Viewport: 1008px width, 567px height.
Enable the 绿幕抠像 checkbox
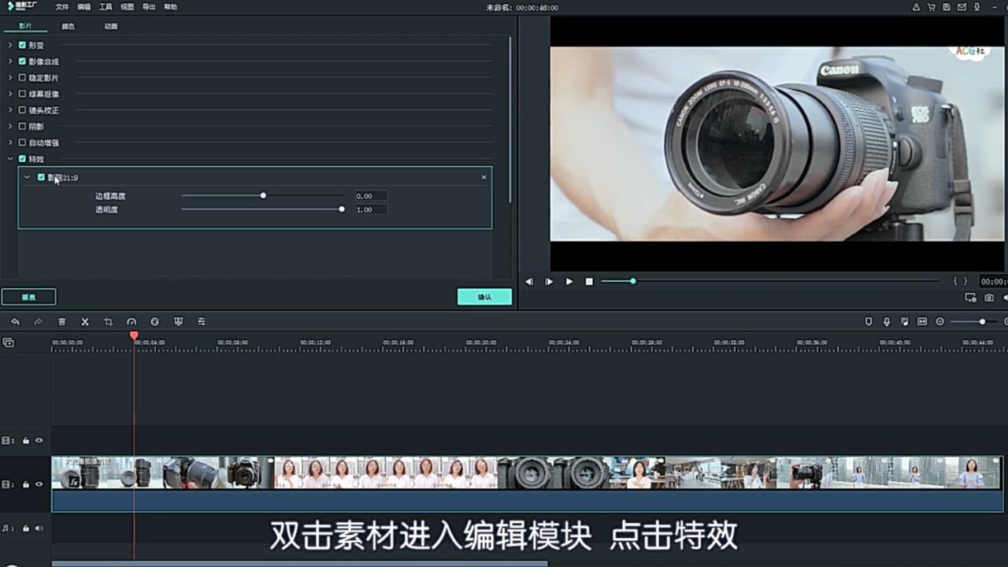pyautogui.click(x=22, y=94)
